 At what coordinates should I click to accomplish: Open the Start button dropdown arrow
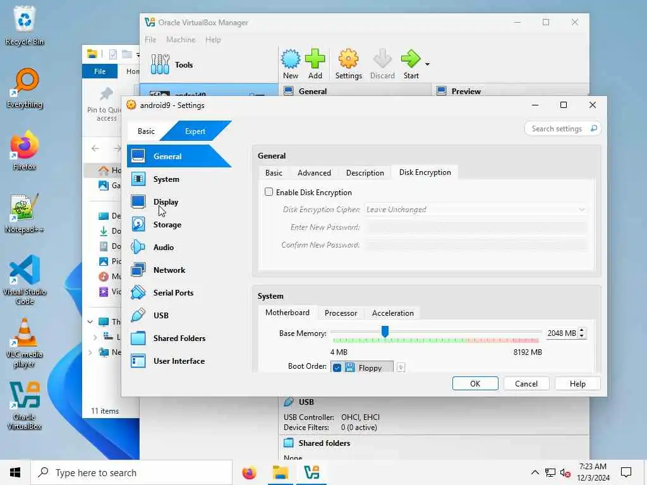pyautogui.click(x=428, y=64)
